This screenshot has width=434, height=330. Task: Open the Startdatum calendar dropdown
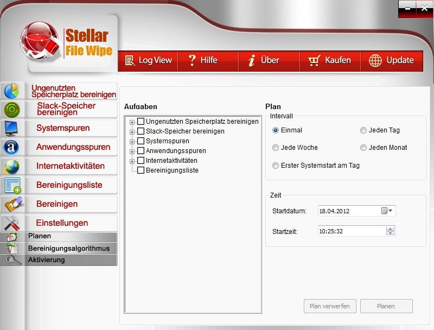(x=387, y=211)
